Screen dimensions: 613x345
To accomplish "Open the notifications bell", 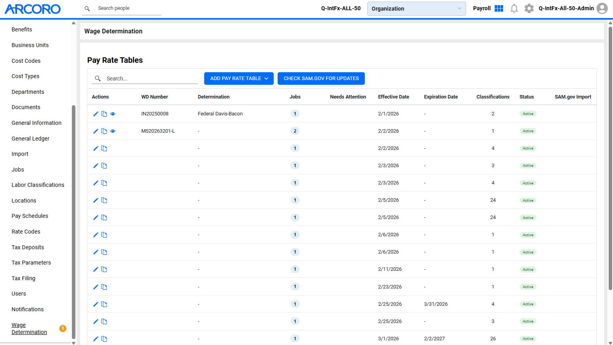I will coord(514,8).
